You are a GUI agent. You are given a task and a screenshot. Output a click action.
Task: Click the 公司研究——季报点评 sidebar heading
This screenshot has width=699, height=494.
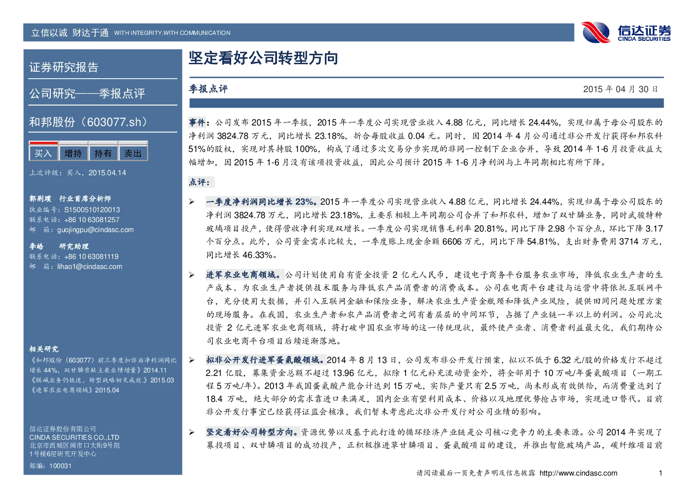pos(87,94)
